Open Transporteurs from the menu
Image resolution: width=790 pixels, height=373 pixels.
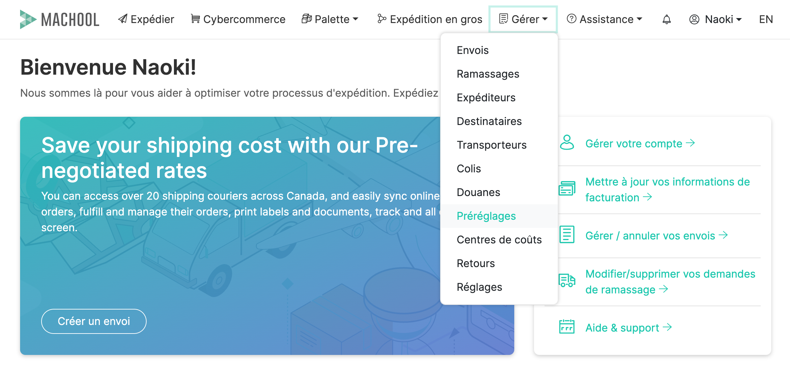pyautogui.click(x=492, y=145)
